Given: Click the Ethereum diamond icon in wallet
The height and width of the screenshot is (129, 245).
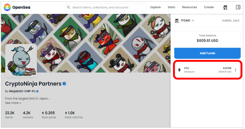Looking at the screenshot, I should click(179, 70).
